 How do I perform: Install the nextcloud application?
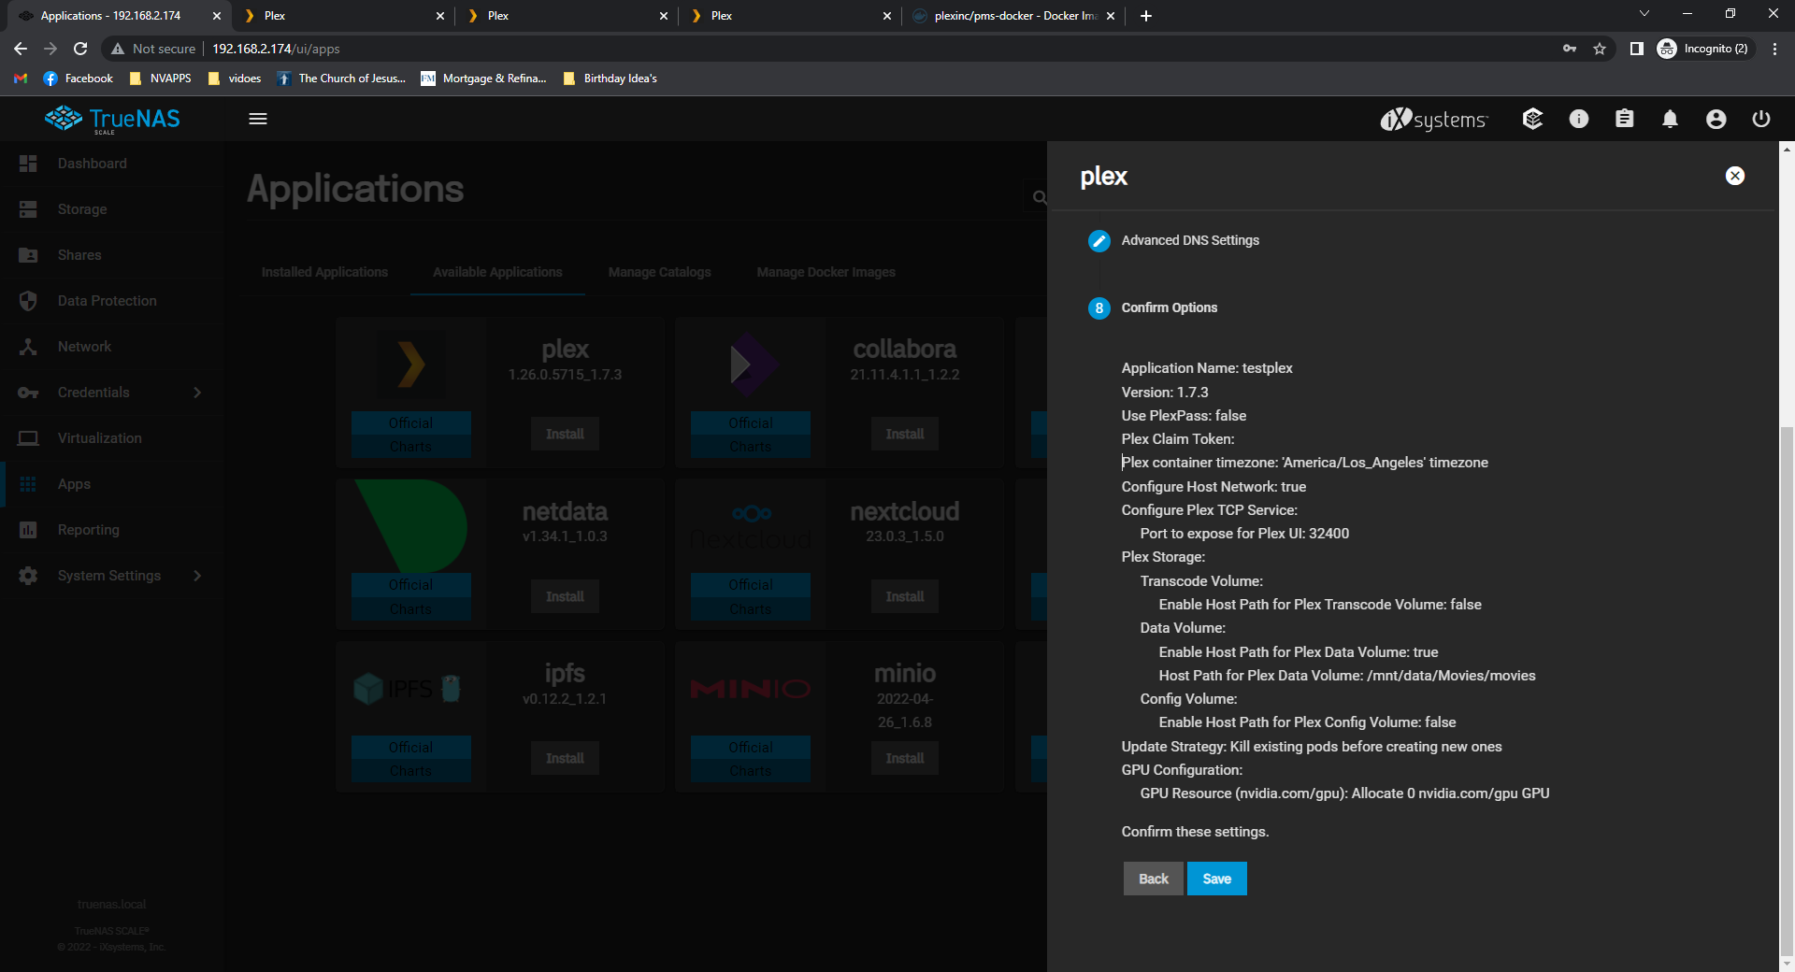click(x=904, y=597)
